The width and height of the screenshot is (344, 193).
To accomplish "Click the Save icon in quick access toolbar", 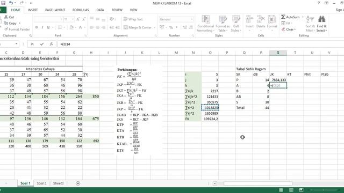I will tap(3, 3).
